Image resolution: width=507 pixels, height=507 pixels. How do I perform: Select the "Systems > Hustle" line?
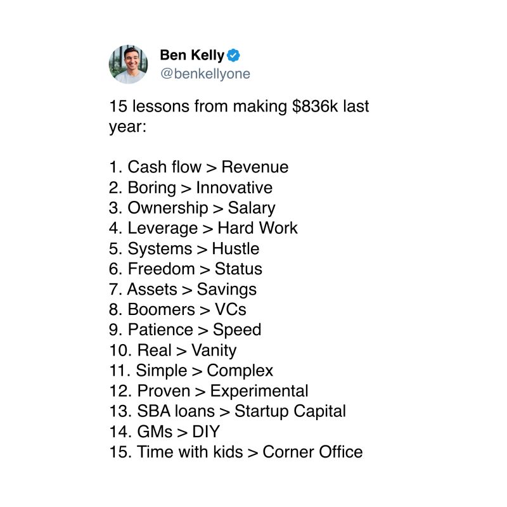(184, 248)
